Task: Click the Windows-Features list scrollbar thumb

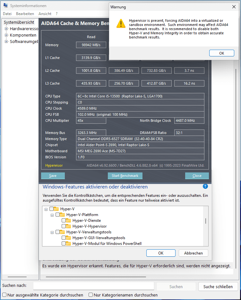Action: pos(206,221)
